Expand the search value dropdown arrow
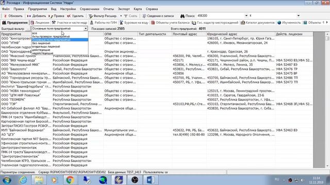330x185 pixels. click(246, 16)
